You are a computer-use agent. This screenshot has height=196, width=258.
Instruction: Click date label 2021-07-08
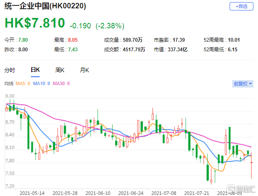point(164,193)
